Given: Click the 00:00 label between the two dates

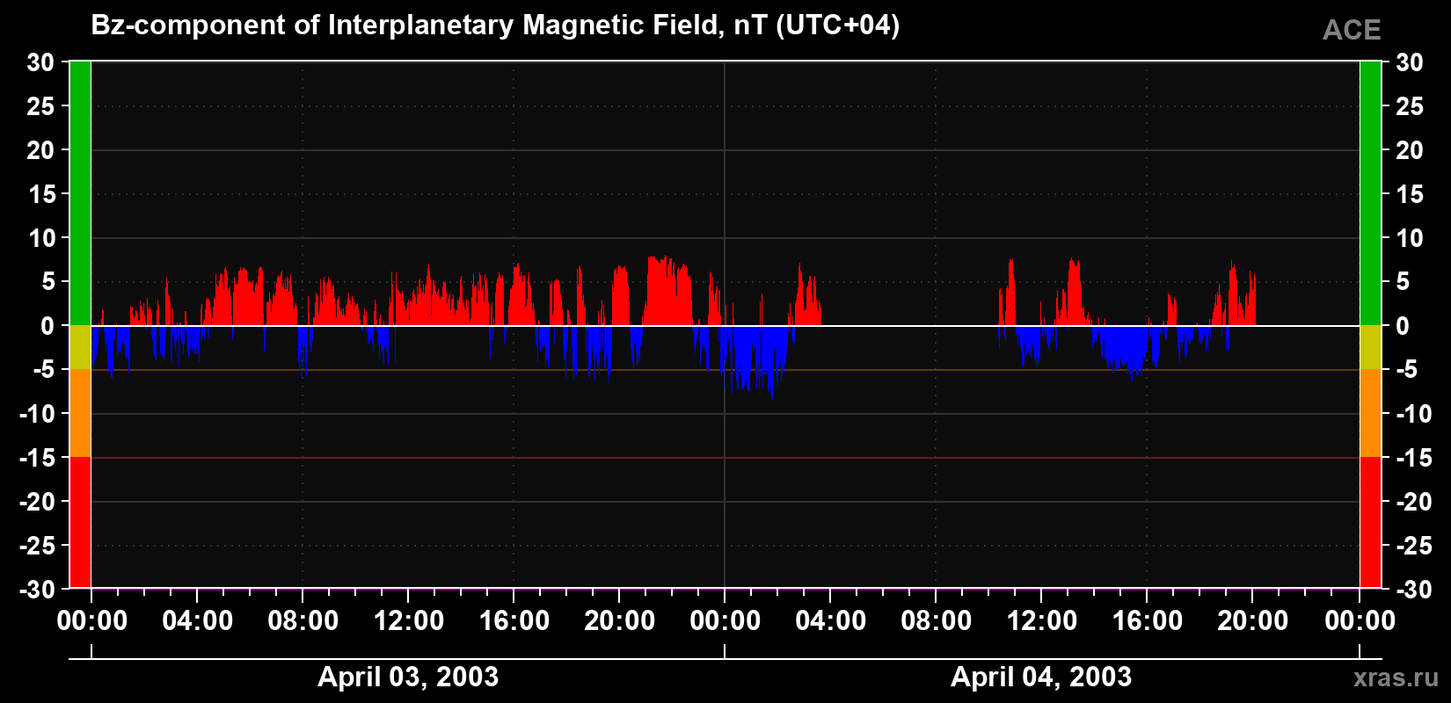Looking at the screenshot, I should pos(725,621).
